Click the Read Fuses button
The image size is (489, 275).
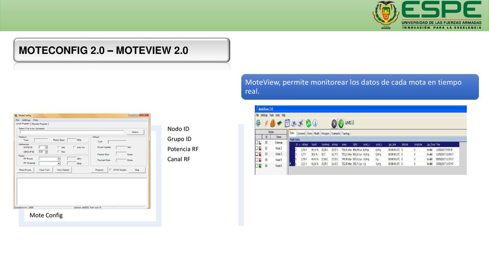[25, 170]
